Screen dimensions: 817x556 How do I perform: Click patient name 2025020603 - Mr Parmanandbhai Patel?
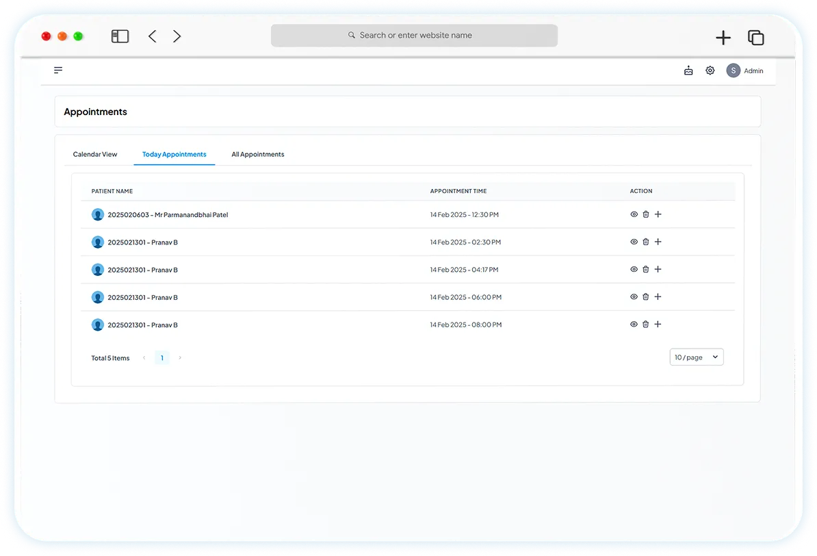(168, 215)
